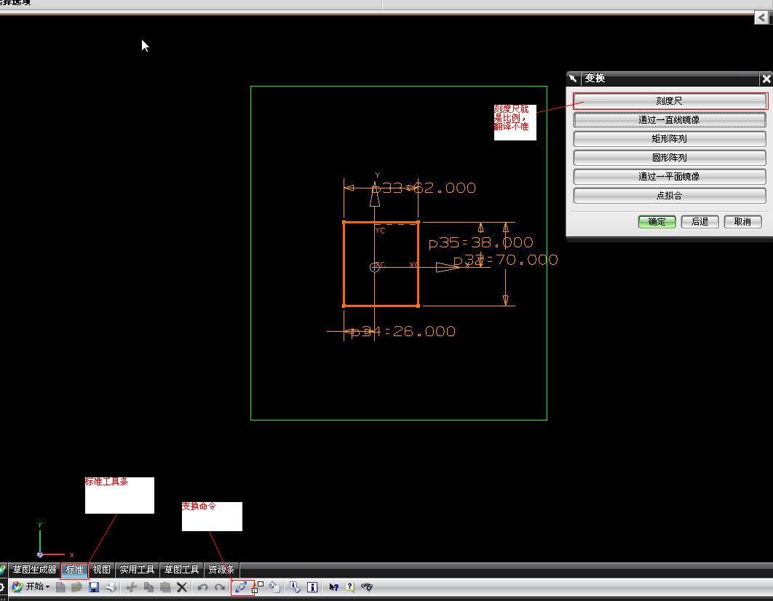Click the blue Information 'i' icon

click(312, 586)
